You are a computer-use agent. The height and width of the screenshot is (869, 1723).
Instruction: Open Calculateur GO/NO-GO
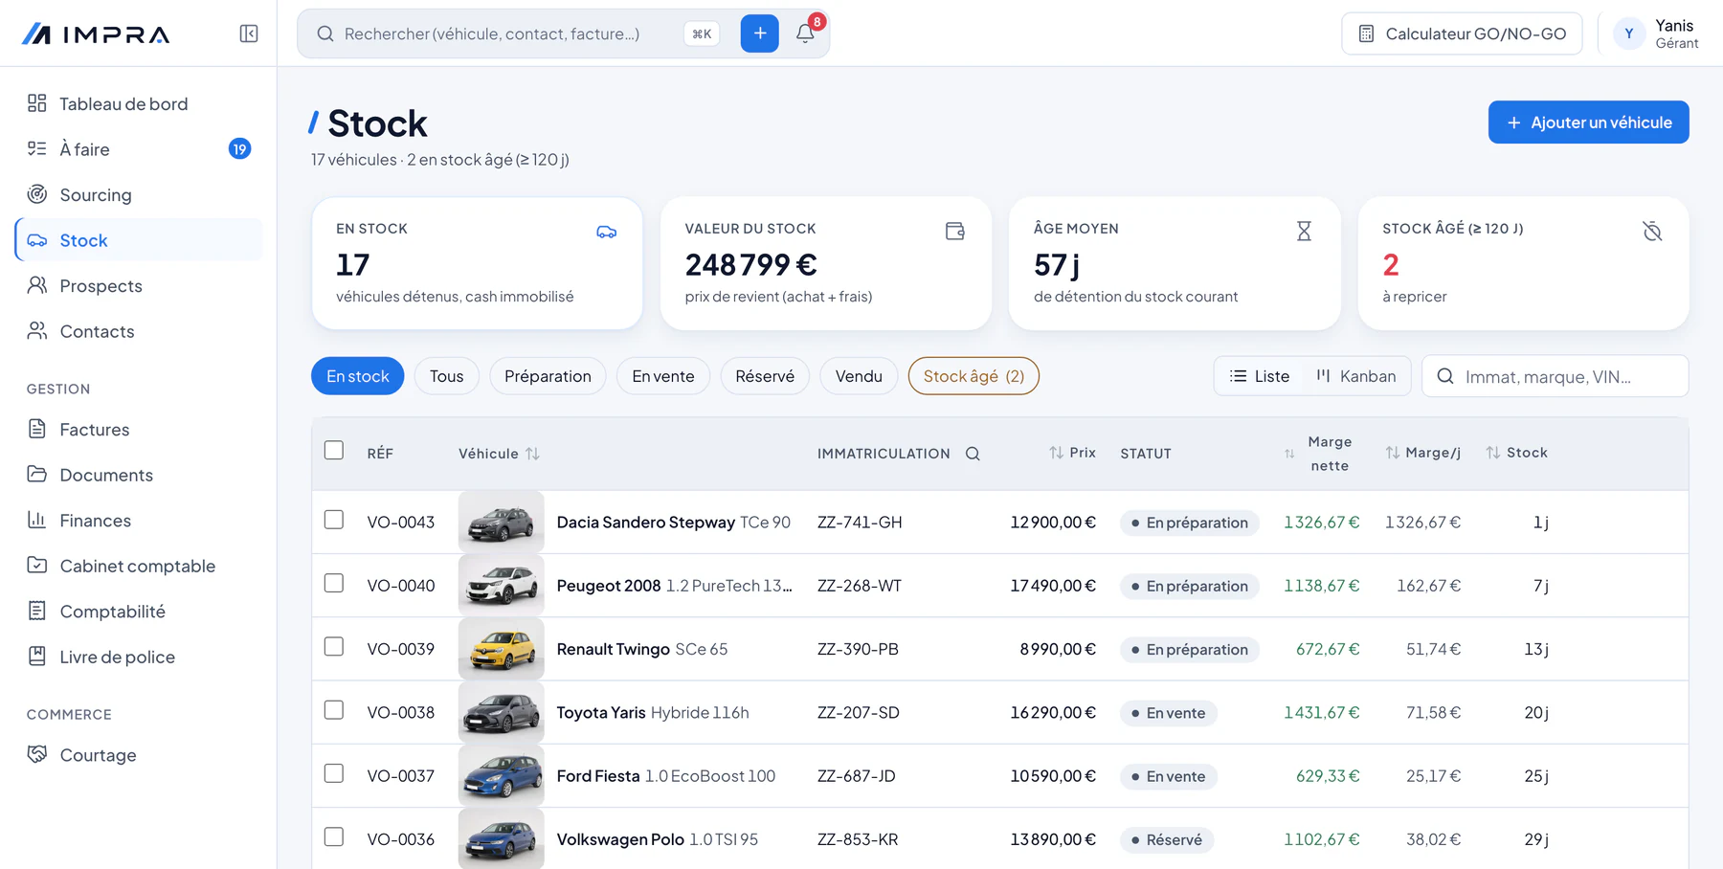1462,33
